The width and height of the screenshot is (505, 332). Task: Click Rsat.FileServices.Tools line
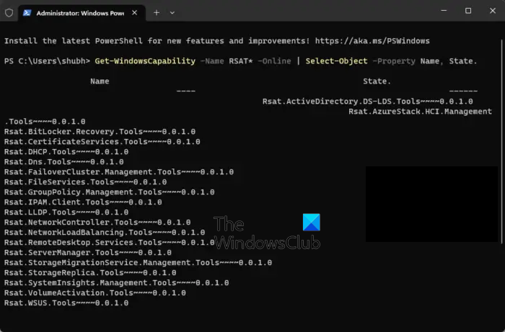[x=85, y=182]
